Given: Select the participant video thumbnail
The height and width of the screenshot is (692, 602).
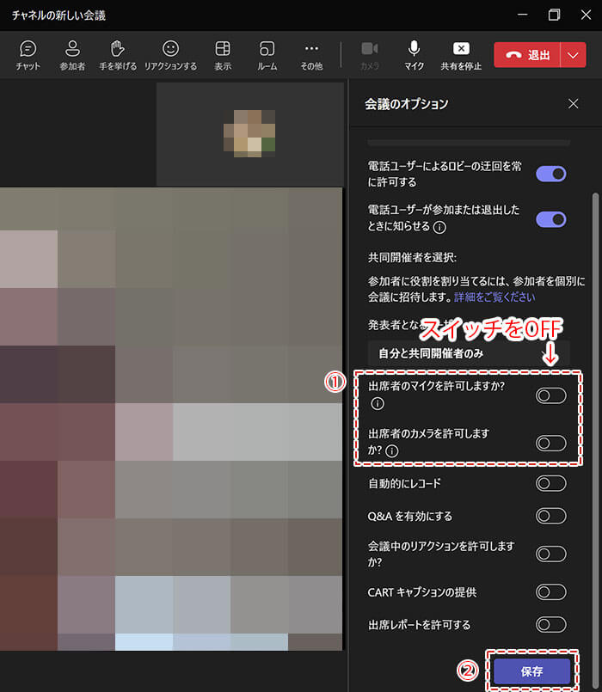Looking at the screenshot, I should pos(250,134).
